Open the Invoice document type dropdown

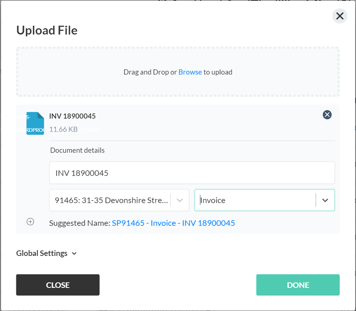[264, 200]
